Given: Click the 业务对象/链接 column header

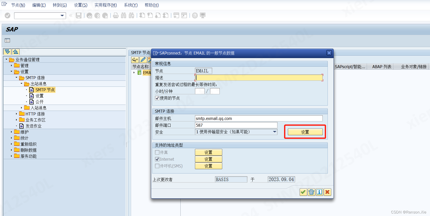Looking at the screenshot, I should 414,67.
